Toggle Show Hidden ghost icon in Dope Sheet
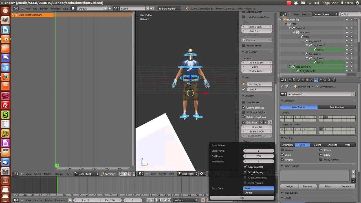Viewport: 361px width, 203px height. (125, 174)
